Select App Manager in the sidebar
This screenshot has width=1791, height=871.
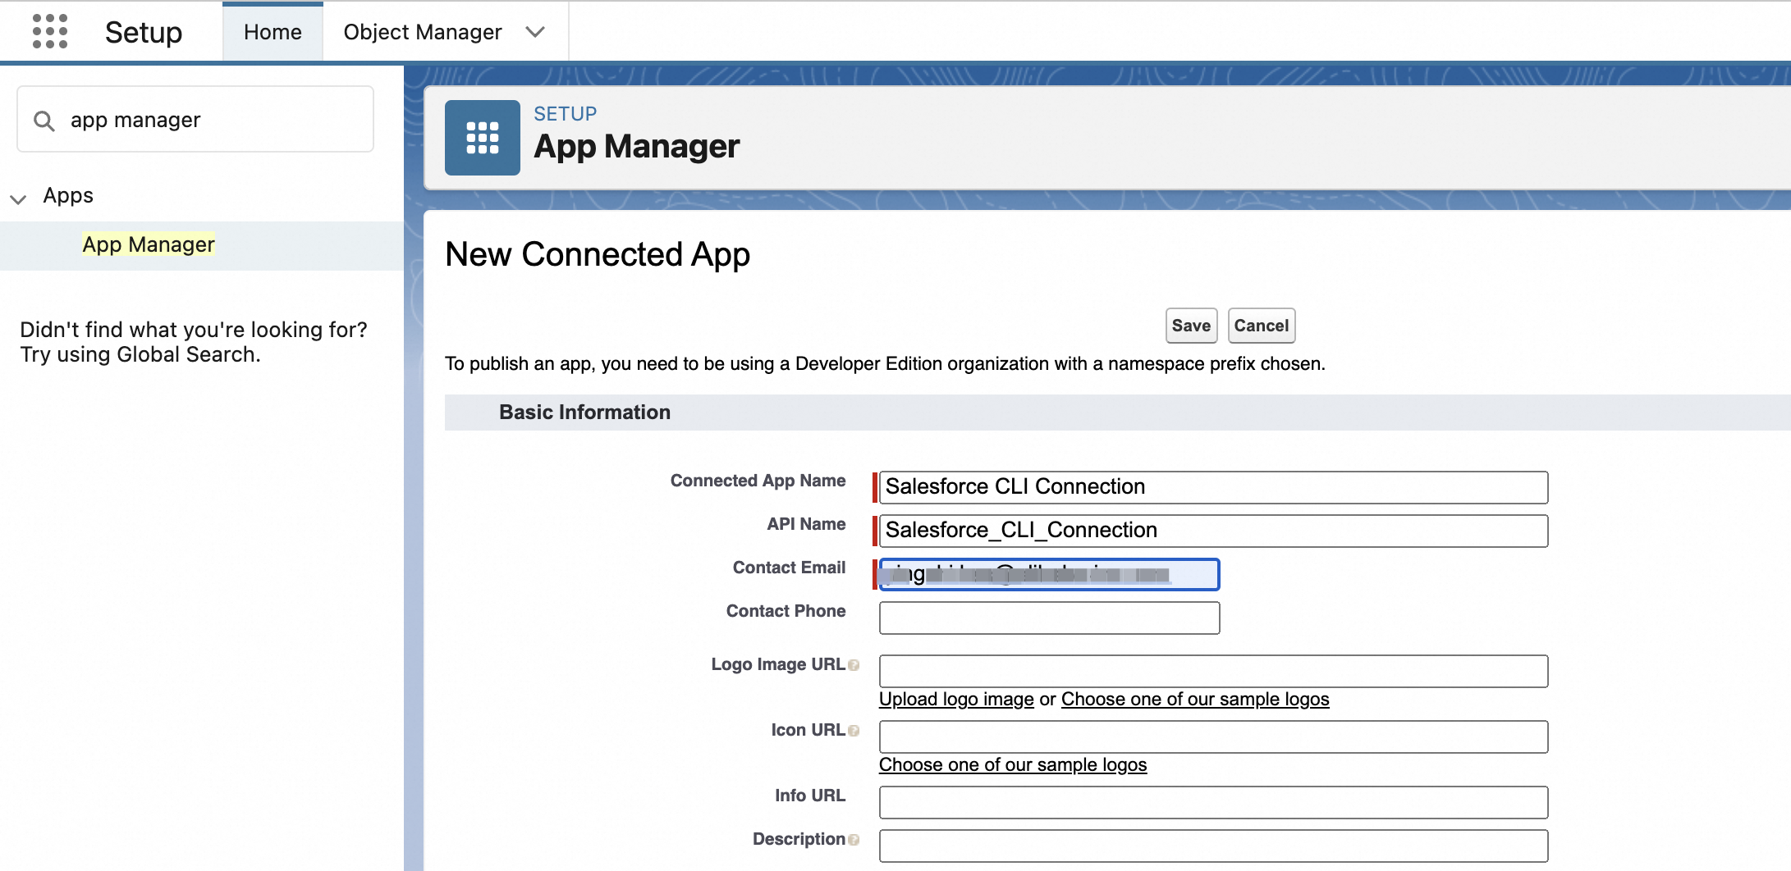(149, 244)
